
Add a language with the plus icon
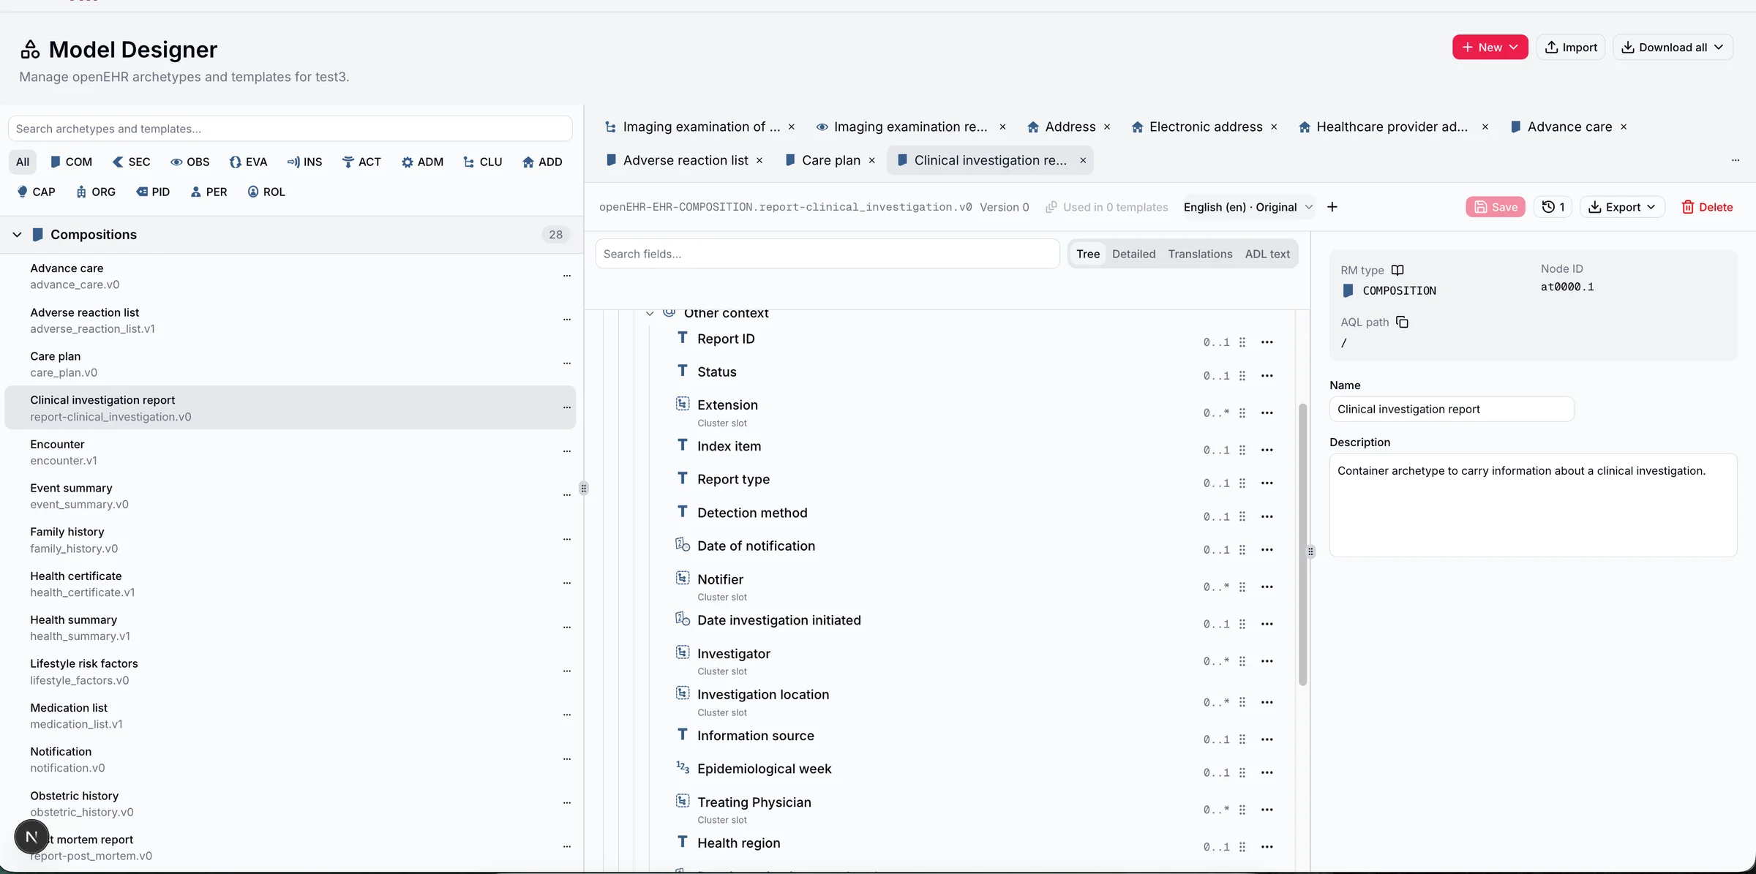(1332, 207)
